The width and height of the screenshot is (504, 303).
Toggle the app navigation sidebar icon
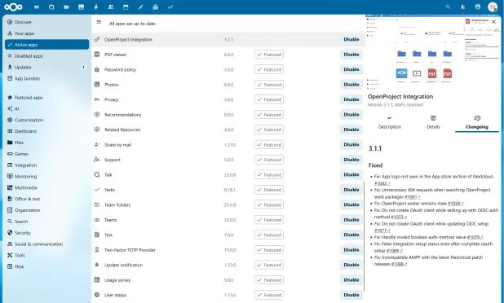point(99,22)
